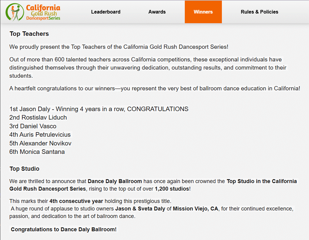Click 3rd place Daniel Vasco
The width and height of the screenshot is (309, 240).
tap(33, 126)
